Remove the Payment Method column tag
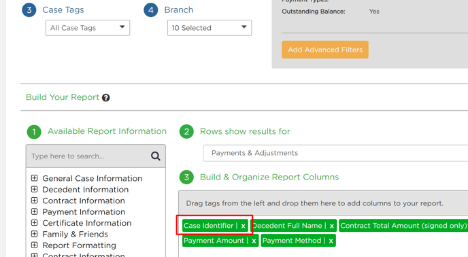This screenshot has height=257, width=468. point(331,241)
